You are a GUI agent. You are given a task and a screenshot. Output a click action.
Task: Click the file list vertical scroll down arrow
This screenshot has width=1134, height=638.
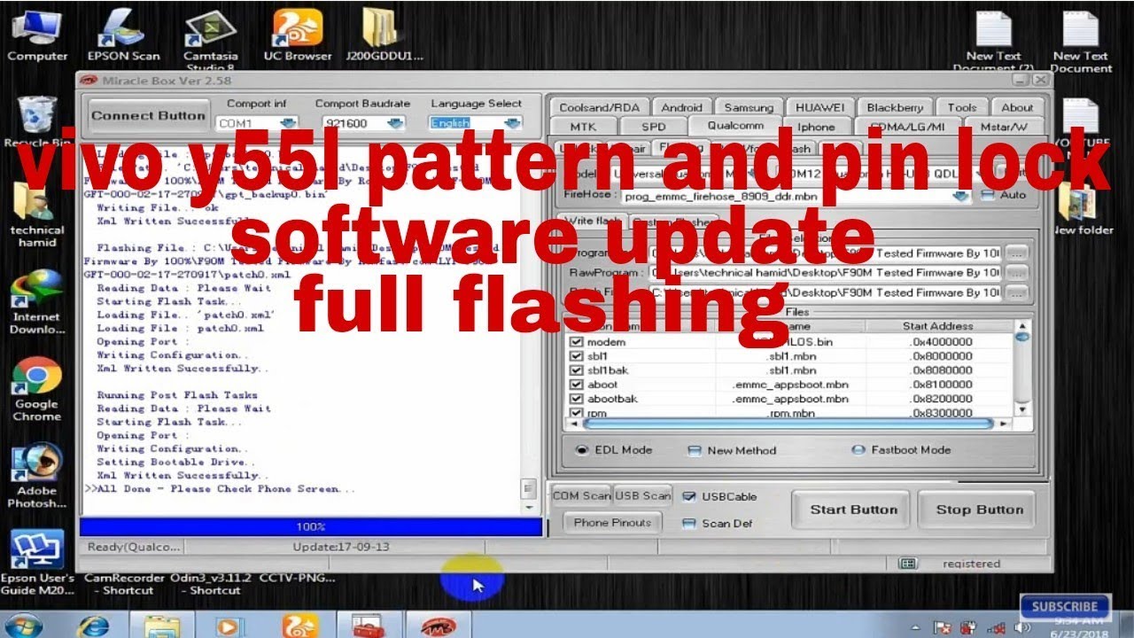click(x=1023, y=410)
